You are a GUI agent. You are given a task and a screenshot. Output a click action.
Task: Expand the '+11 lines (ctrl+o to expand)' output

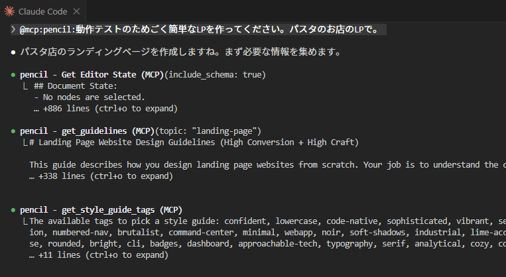[99, 255]
